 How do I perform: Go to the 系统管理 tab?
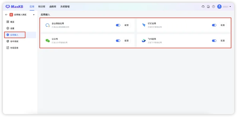pos(65,6)
